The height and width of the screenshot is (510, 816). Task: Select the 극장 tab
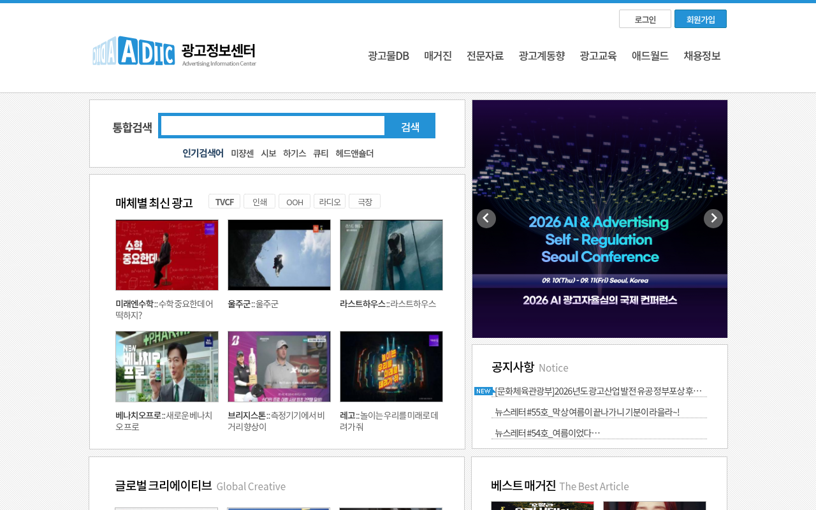(365, 201)
